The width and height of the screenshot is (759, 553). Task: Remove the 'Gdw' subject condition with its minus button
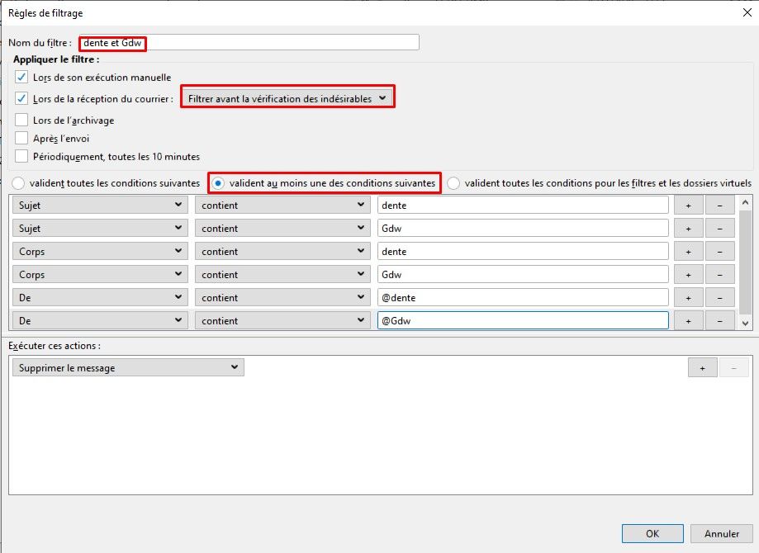pos(718,227)
